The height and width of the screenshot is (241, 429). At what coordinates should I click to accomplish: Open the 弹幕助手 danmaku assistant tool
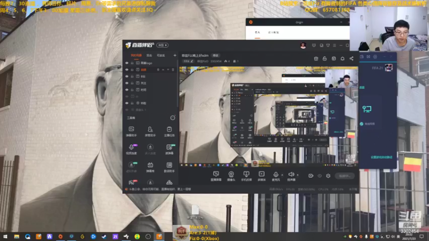pyautogui.click(x=131, y=131)
